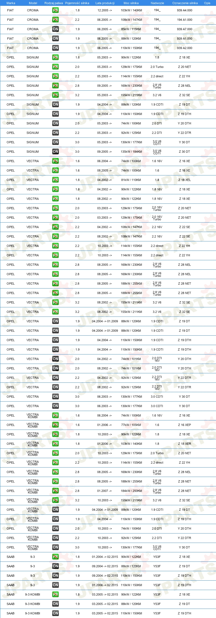Image resolution: width=216 pixels, height=618 pixels.
Task: Select petrol icon in VECTRA KOMBI Z 18 XER row
Action: [x=56, y=444]
